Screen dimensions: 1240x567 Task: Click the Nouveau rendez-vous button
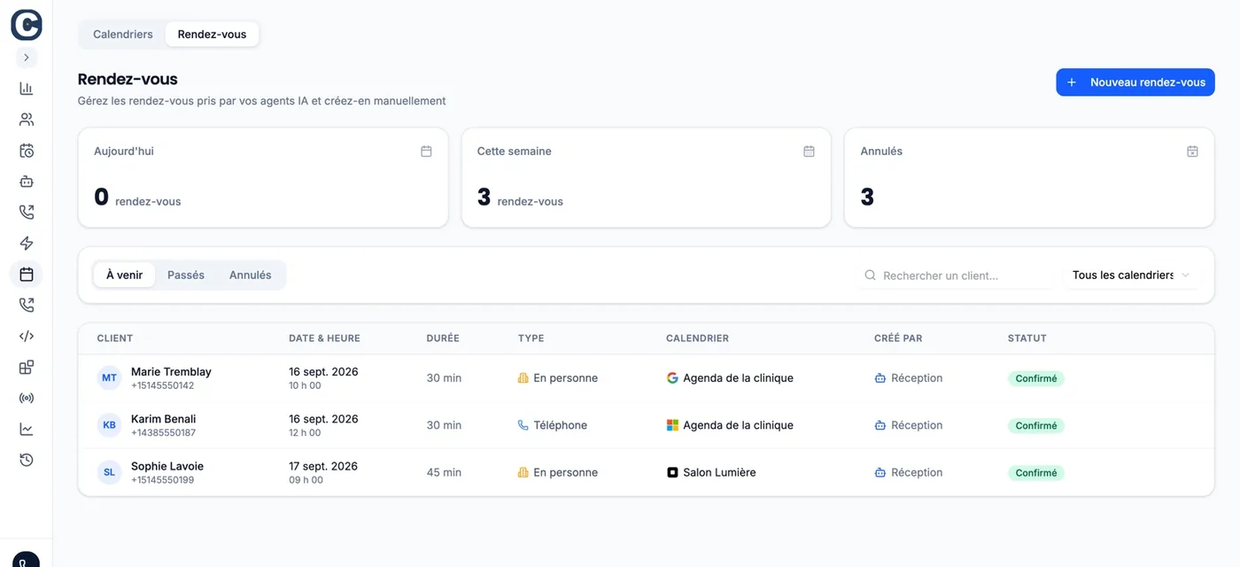[1135, 82]
